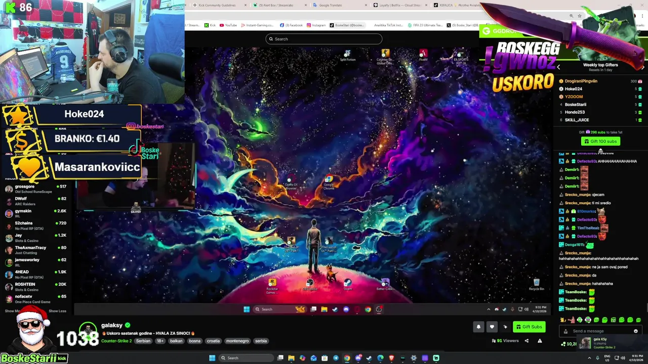Expand hidden tray icons in bottom taskbar

[589, 358]
